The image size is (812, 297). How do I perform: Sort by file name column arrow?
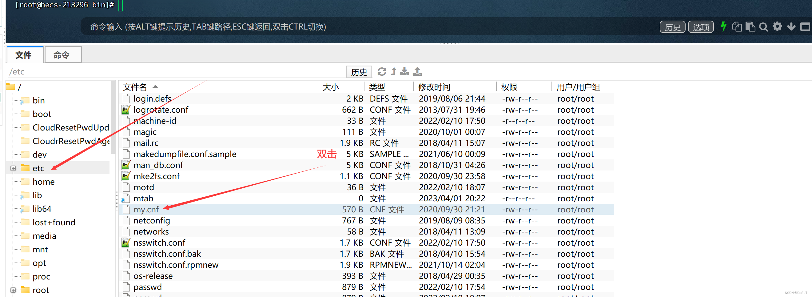(155, 87)
